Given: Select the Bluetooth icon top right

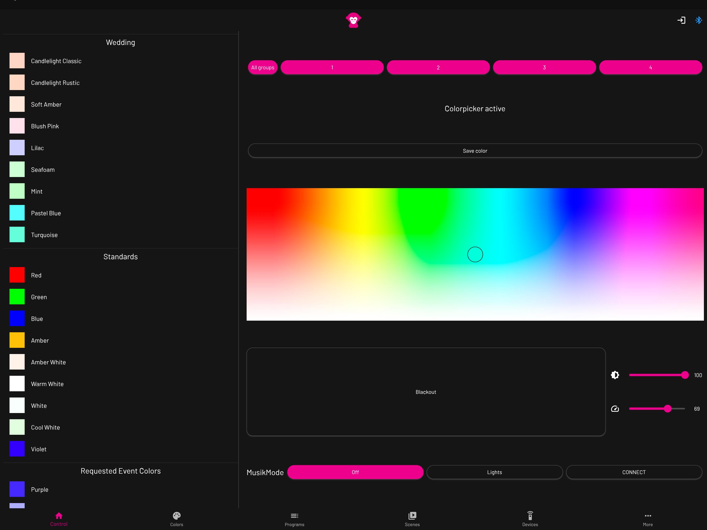Looking at the screenshot, I should [699, 21].
